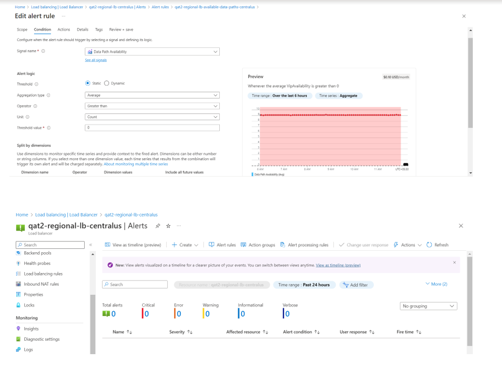Open the No grouping dropdown
The image size is (502, 369).
click(428, 306)
